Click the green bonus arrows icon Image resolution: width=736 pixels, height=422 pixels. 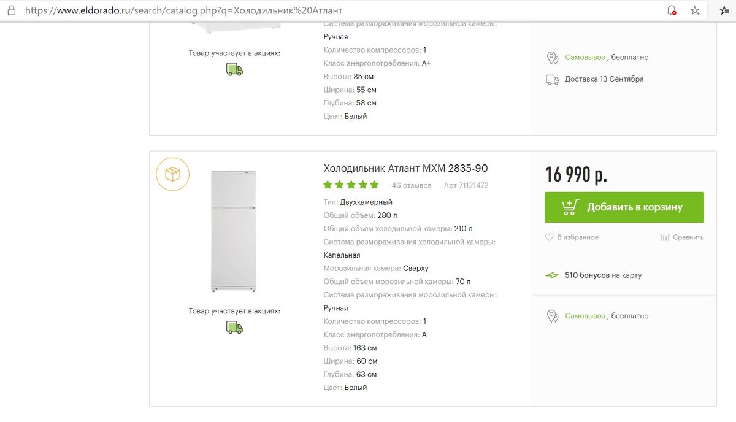pos(552,275)
